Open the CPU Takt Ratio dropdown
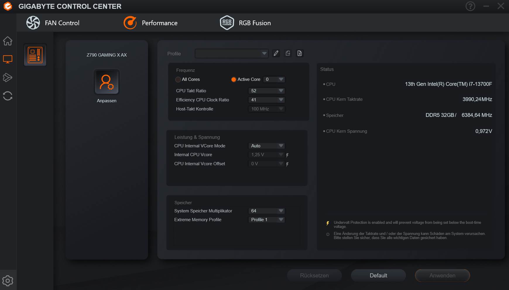This screenshot has width=509, height=290. click(x=267, y=91)
